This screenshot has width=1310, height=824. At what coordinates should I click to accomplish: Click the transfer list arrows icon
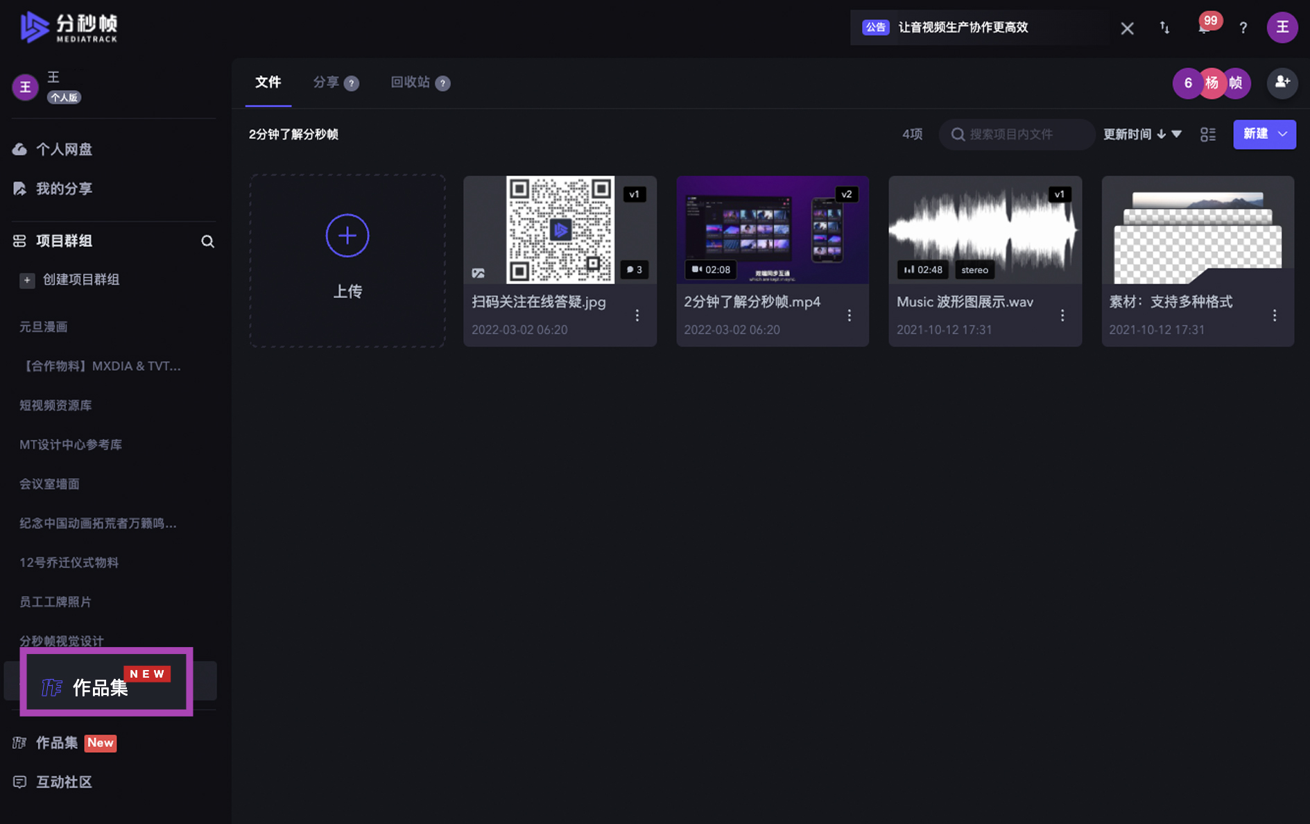[x=1164, y=28]
